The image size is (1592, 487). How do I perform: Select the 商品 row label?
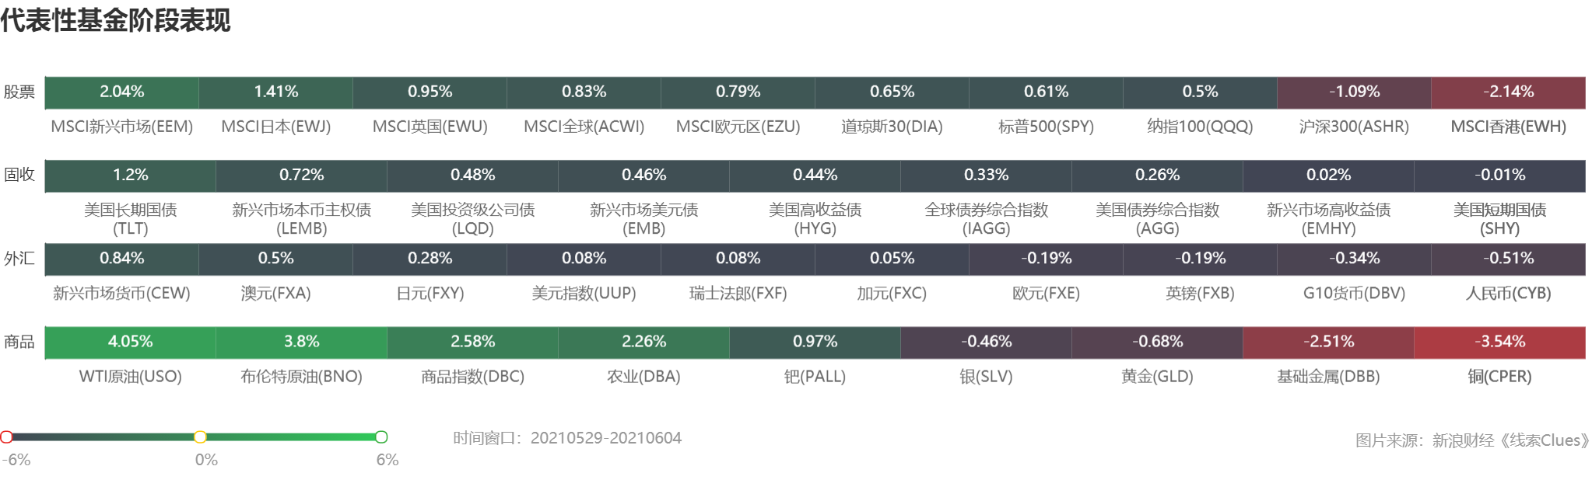pos(19,342)
